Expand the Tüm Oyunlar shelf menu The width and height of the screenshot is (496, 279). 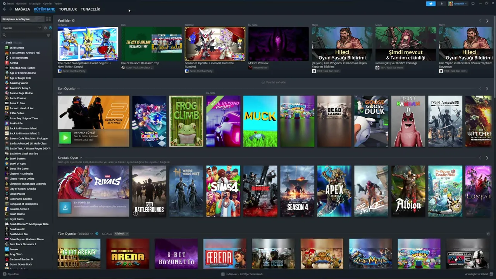pyautogui.click(x=92, y=234)
